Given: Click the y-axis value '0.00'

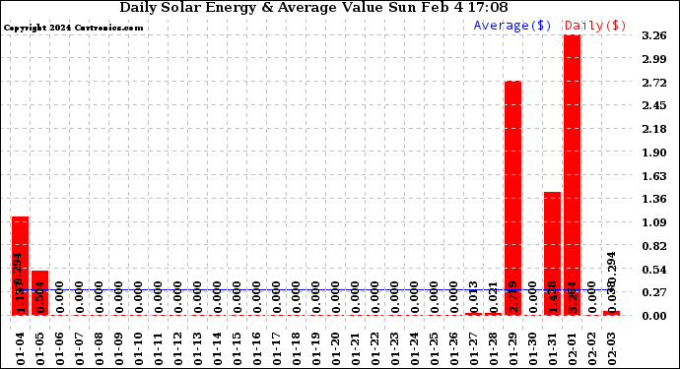Looking at the screenshot, I should 654,316.
